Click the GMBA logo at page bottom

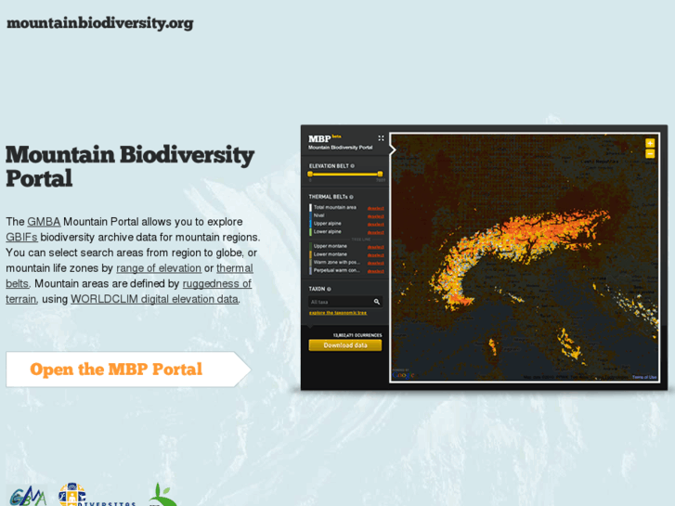point(29,496)
